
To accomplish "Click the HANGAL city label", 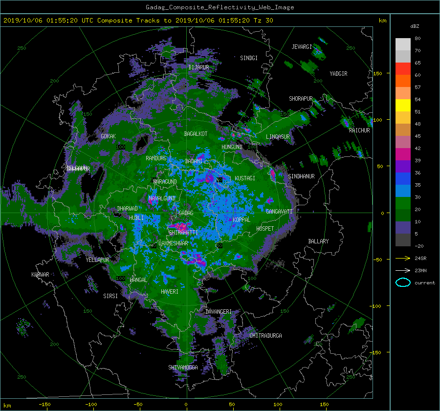I will click(x=138, y=280).
